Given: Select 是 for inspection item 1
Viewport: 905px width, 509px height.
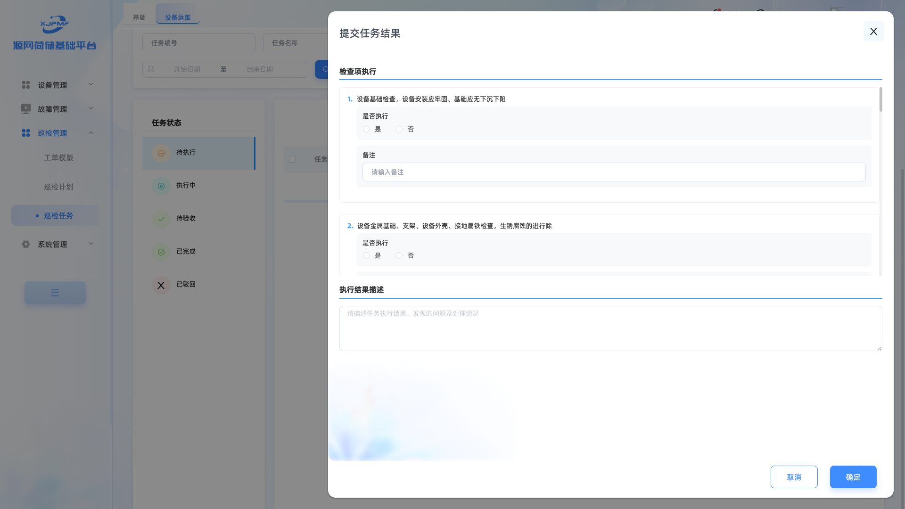Looking at the screenshot, I should 366,129.
